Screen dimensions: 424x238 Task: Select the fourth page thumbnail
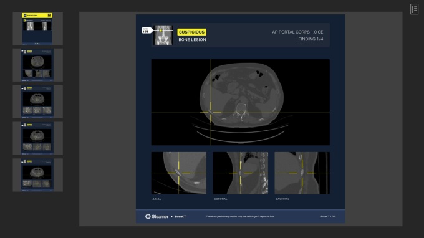[37, 138]
